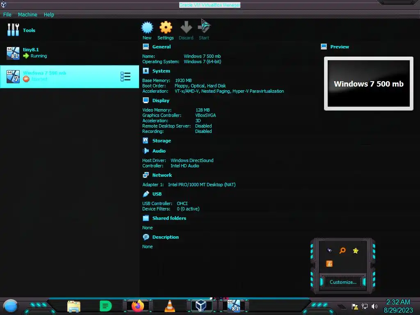Click the Display section header

[161, 100]
